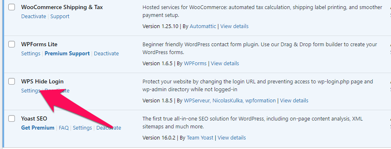Viewport: 391px width, 149px height.
Task: Open WPS Hide Login Settings
Action: tap(31, 91)
